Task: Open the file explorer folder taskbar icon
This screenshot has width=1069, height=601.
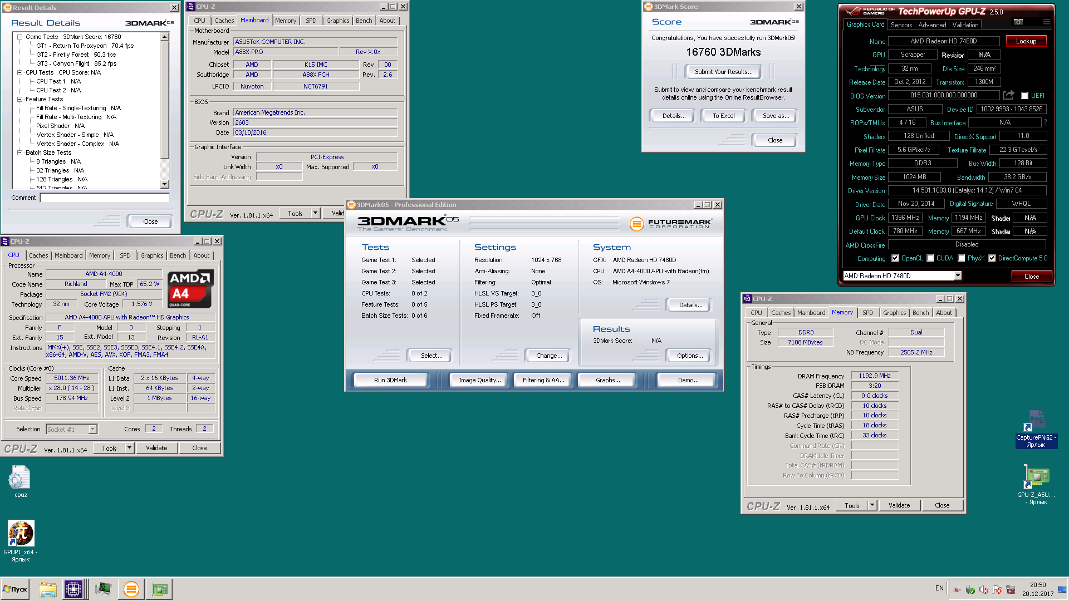Action: pos(48,589)
